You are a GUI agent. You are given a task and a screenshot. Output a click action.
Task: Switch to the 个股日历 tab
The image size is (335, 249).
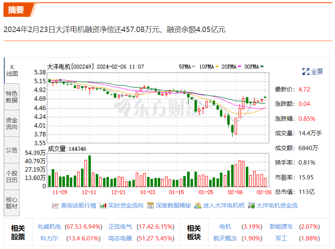coord(12,176)
